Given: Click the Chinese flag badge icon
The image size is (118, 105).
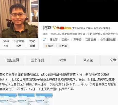Looking at the screenshot, I should pyautogui.click(x=62, y=28).
